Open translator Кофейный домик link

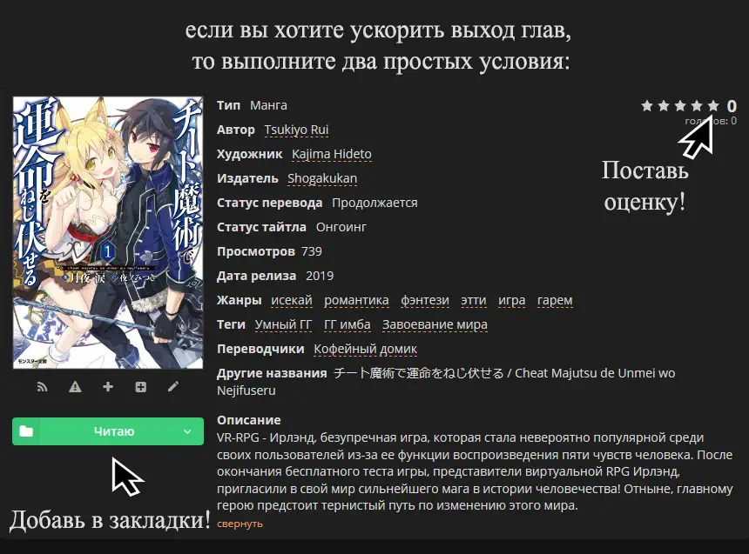(366, 349)
